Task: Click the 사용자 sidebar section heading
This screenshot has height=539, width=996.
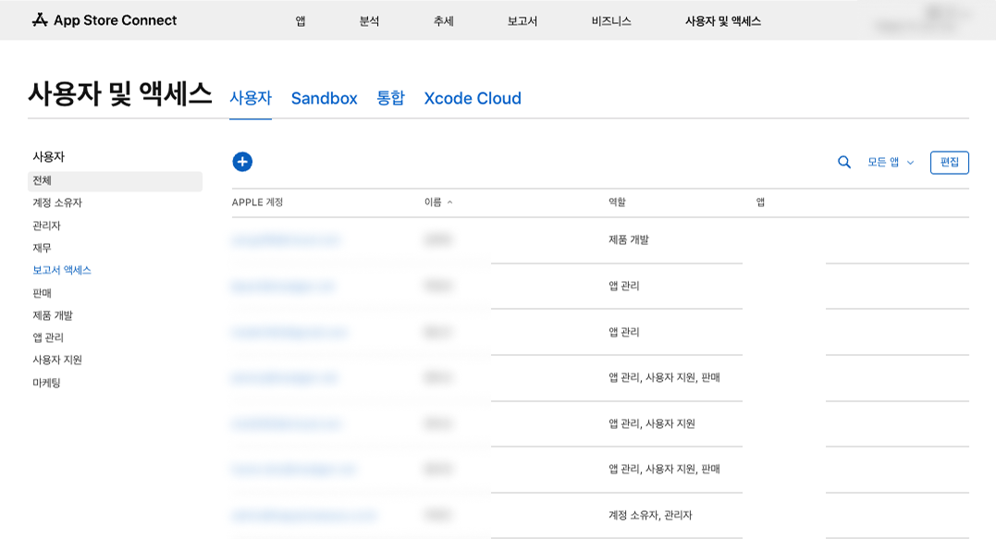Action: pyautogui.click(x=48, y=157)
